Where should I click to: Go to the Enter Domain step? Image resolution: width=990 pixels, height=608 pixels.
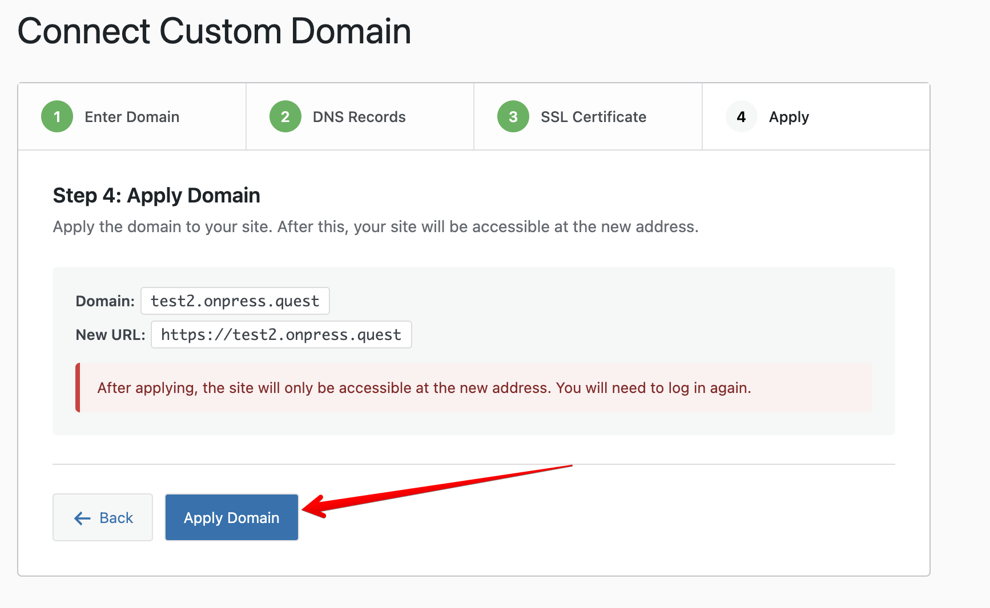coord(132,117)
